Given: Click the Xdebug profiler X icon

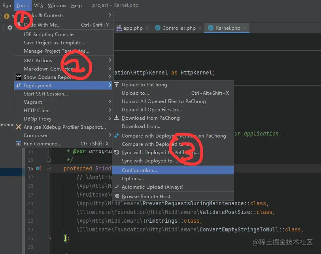Looking at the screenshot, I should pyautogui.click(x=19, y=127).
